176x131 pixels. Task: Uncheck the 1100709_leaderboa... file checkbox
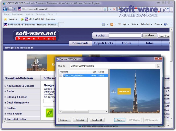(x=61, y=75)
